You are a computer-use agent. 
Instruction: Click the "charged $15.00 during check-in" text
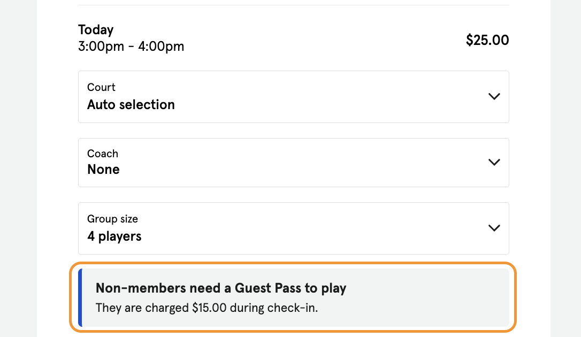207,308
